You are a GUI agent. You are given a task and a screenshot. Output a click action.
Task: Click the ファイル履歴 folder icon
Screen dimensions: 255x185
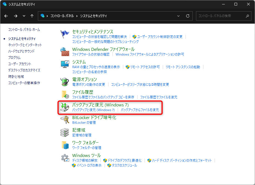[65, 95]
